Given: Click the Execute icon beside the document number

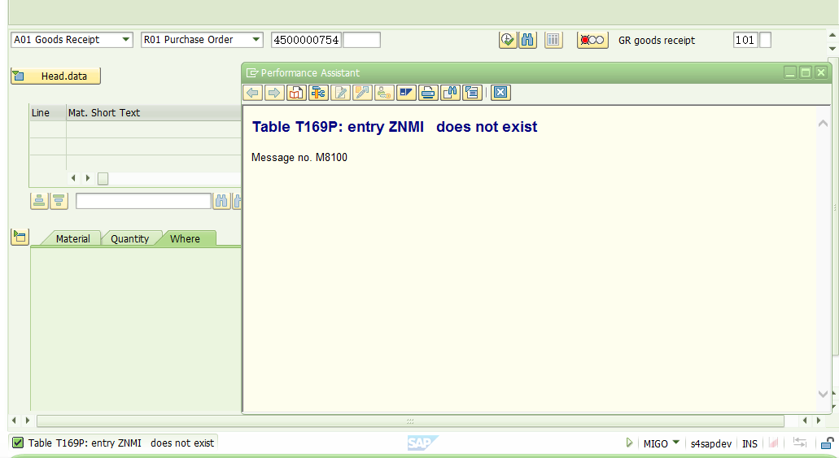Looking at the screenshot, I should 508,40.
